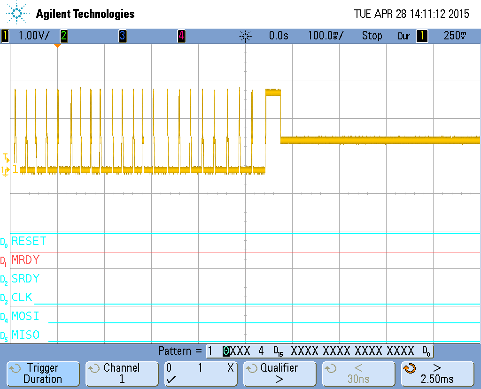Click the 1.00V/ vertical scale value
This screenshot has width=481, height=389.
point(34,36)
